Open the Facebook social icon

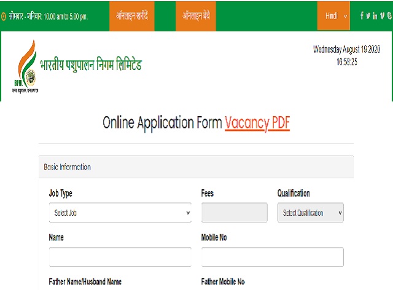click(362, 16)
